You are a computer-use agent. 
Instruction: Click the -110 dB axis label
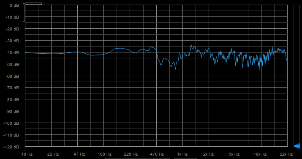pos(11,135)
